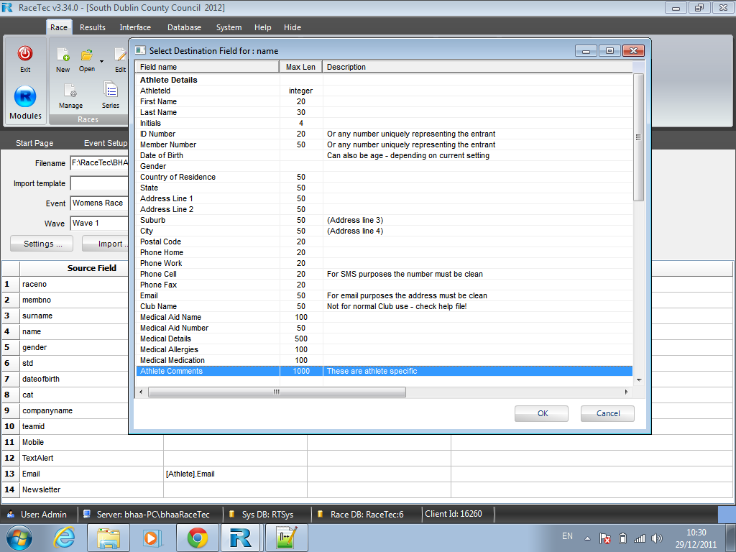Launch Internet Explorer from taskbar

pyautogui.click(x=63, y=538)
